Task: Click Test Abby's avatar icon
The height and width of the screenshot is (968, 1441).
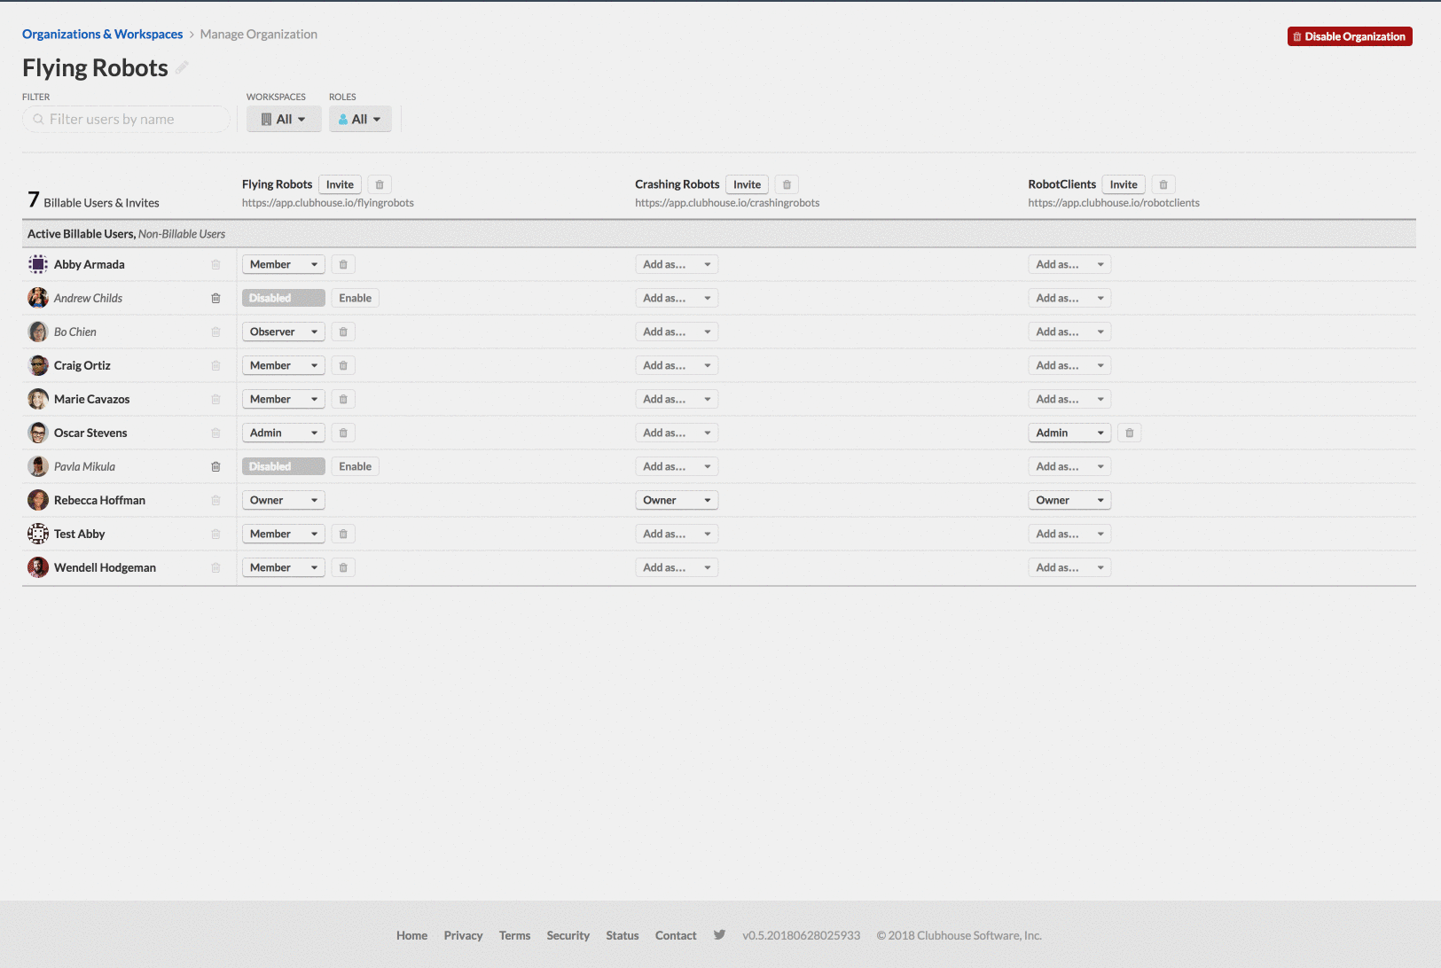Action: [38, 534]
